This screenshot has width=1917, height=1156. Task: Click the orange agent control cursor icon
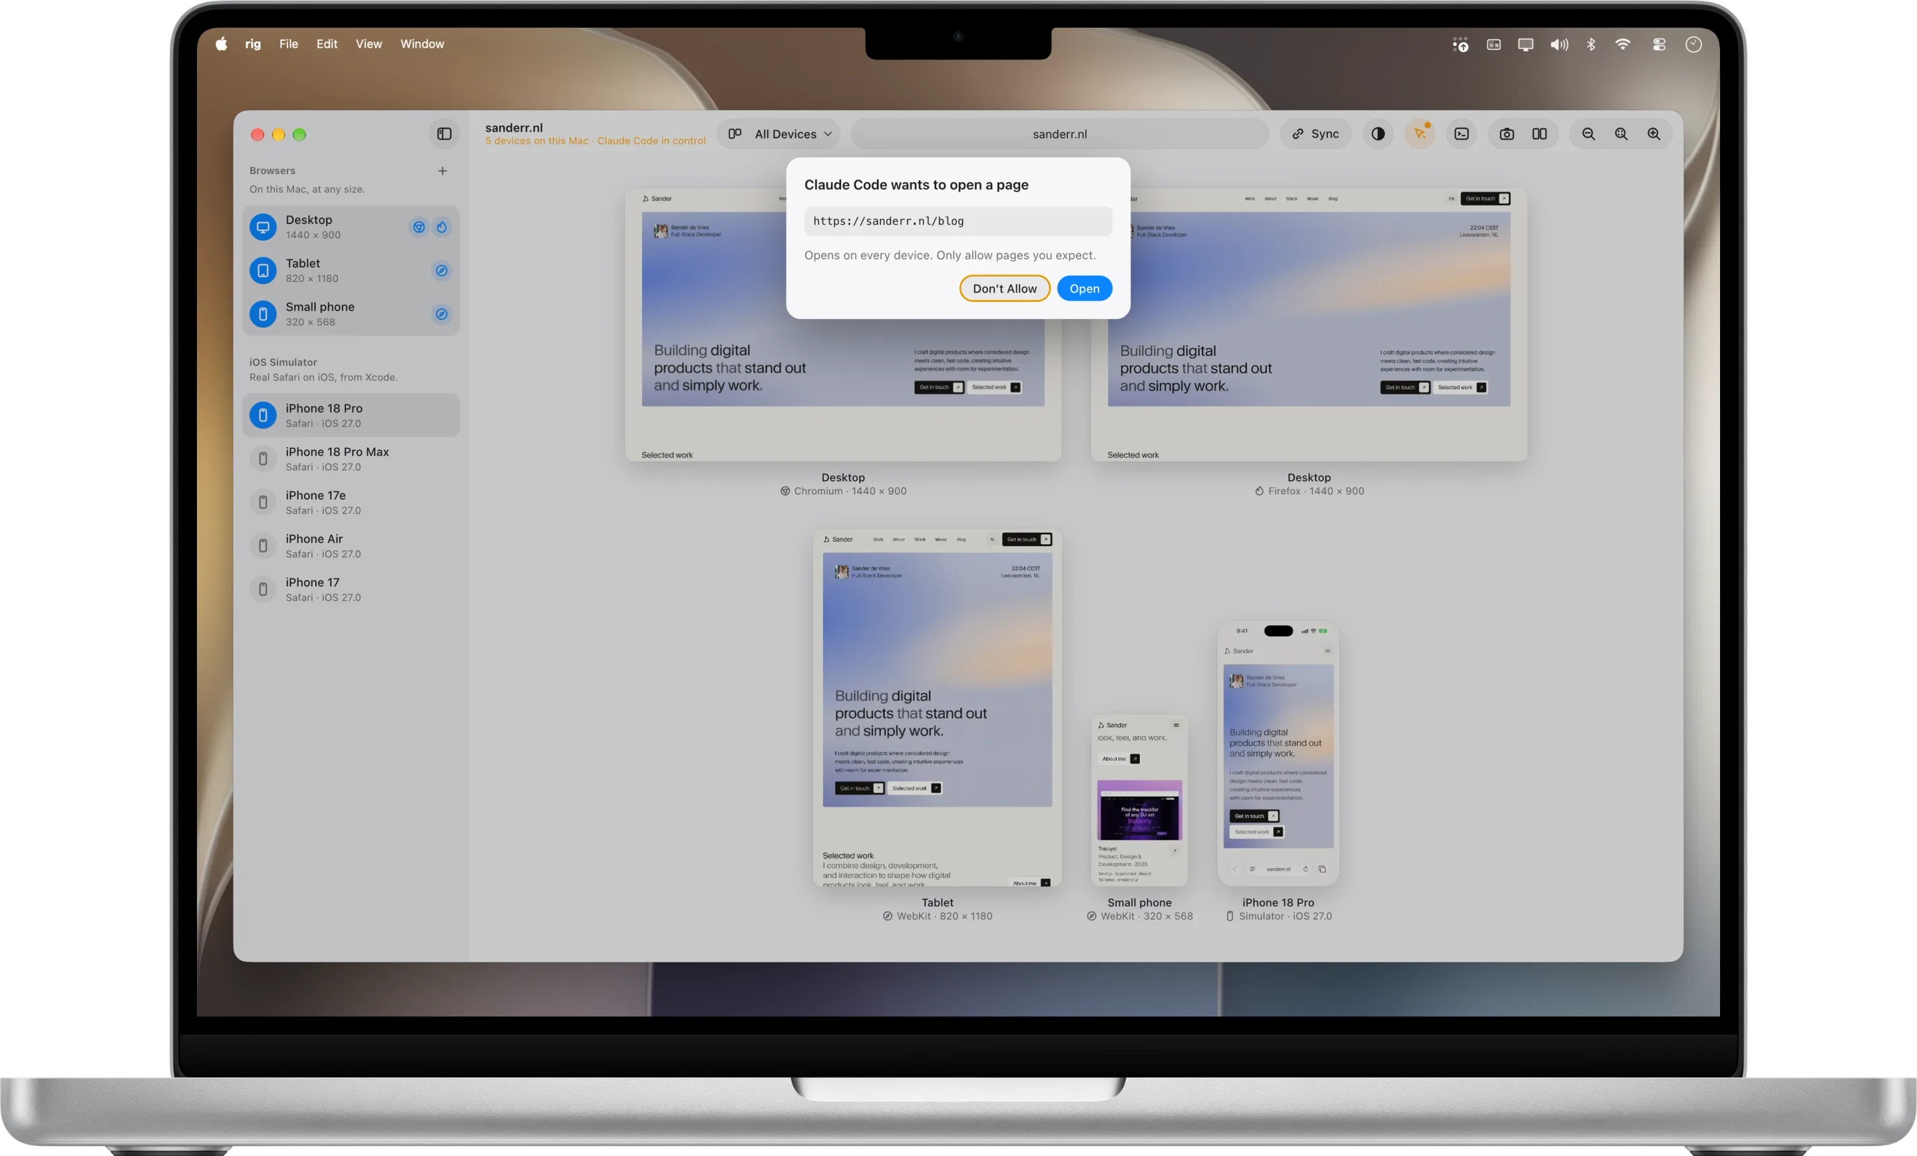1420,134
